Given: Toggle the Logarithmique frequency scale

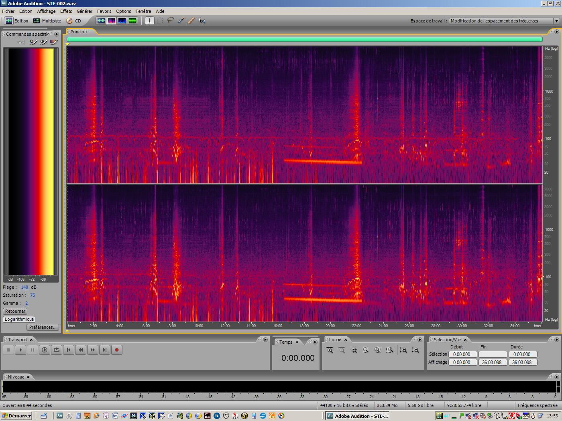Looking at the screenshot, I should tap(18, 319).
